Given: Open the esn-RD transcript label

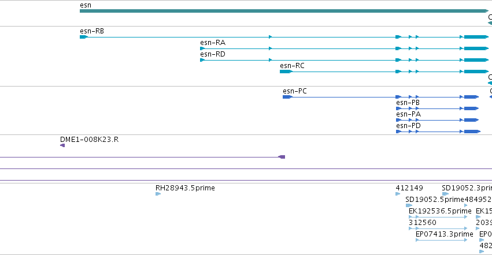Looking at the screenshot, I should 212,54.
